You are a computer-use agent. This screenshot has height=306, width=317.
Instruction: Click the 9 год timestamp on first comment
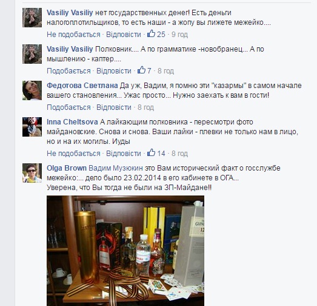pyautogui.click(x=180, y=35)
